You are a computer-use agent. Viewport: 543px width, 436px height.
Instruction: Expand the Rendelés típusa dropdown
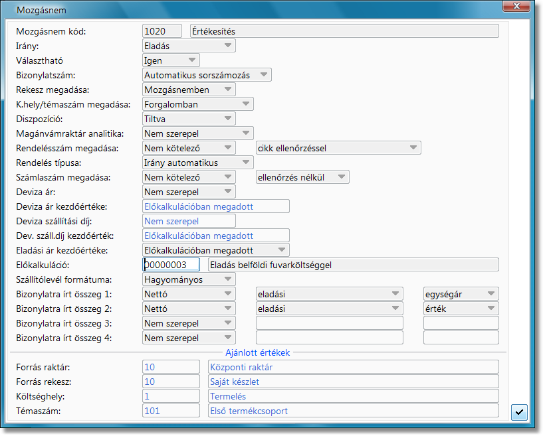(x=246, y=163)
